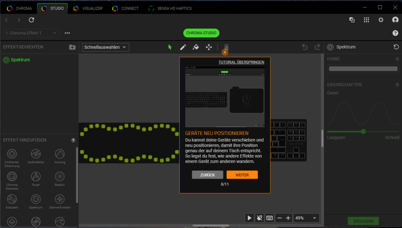Switch to the CHROMA tab
This screenshot has width=402, height=228.
pos(19,8)
